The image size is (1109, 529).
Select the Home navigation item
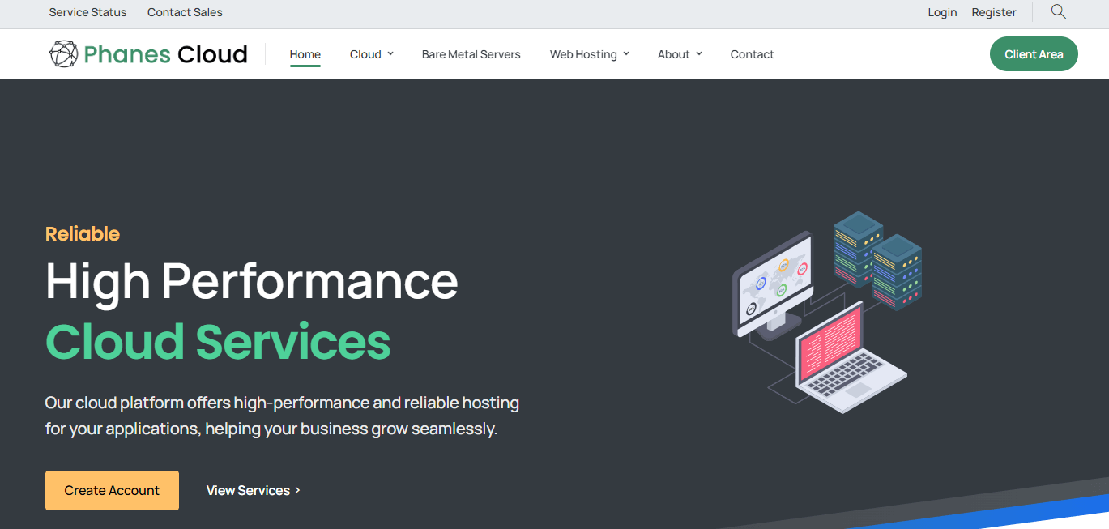[305, 54]
